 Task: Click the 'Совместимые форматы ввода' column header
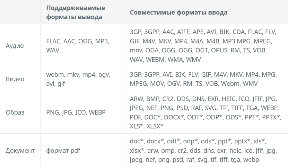click(x=178, y=12)
